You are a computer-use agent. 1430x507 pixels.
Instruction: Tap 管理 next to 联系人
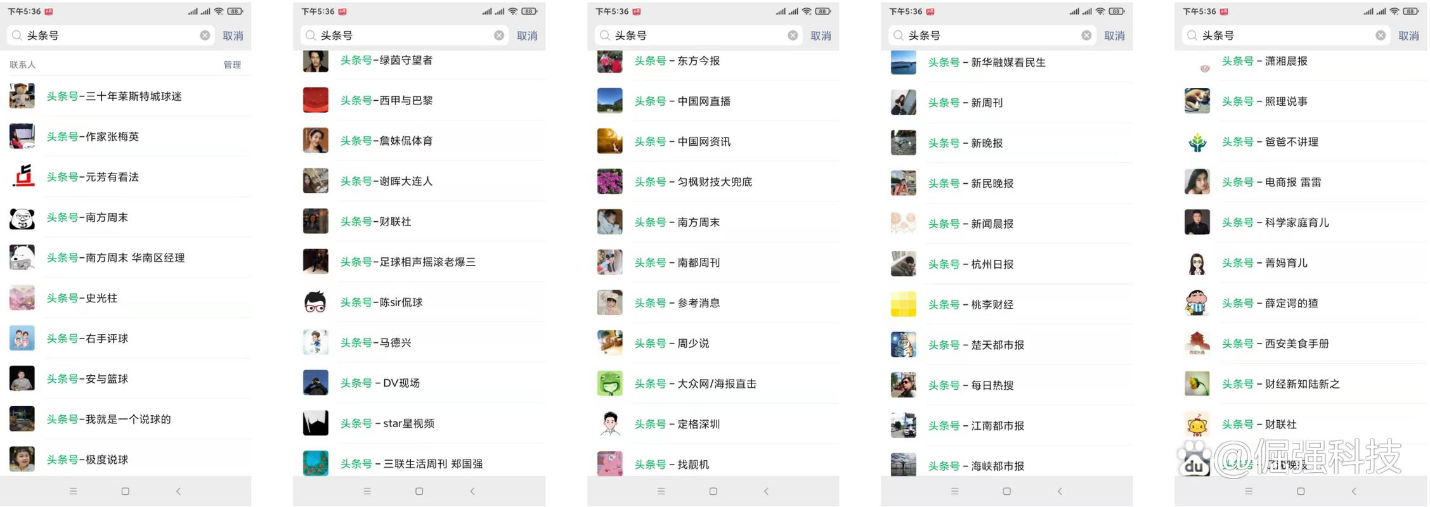232,65
